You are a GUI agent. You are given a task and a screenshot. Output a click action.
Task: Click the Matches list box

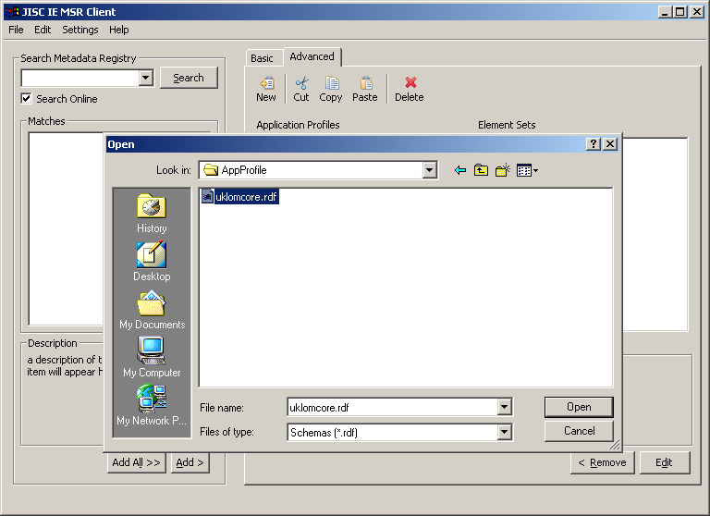tap(67, 228)
